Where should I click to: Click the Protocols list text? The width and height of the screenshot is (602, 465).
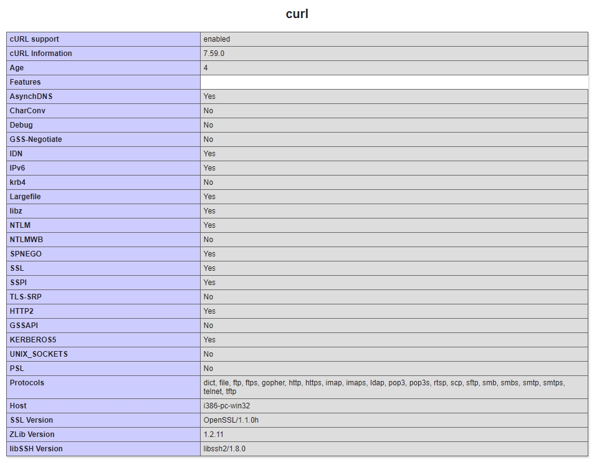(x=384, y=387)
